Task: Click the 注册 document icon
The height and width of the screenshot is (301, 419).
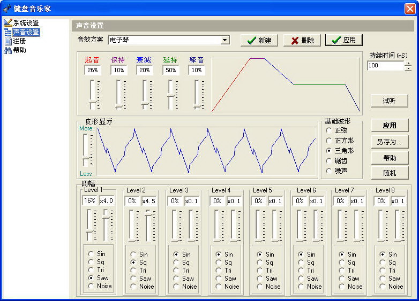Action: pyautogui.click(x=8, y=41)
